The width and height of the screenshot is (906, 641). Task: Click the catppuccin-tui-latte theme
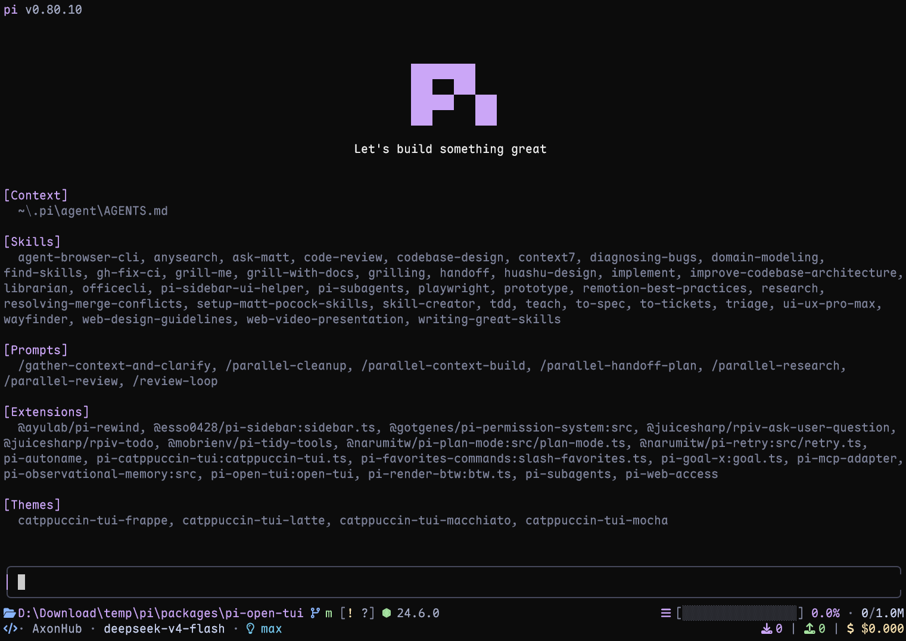tap(254, 520)
